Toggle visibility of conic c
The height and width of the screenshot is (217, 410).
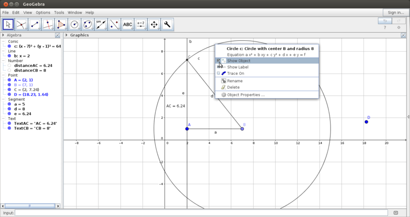tap(9, 46)
